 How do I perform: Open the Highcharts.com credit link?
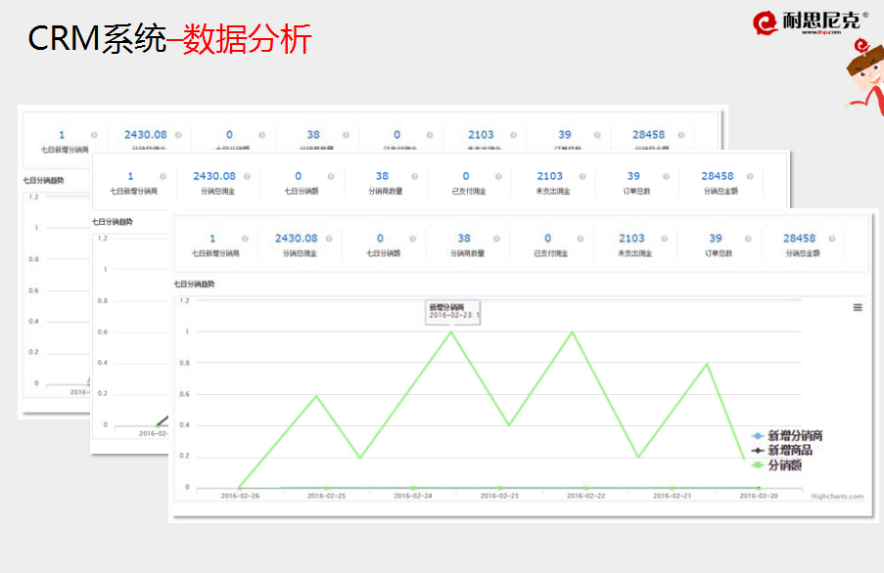[837, 496]
